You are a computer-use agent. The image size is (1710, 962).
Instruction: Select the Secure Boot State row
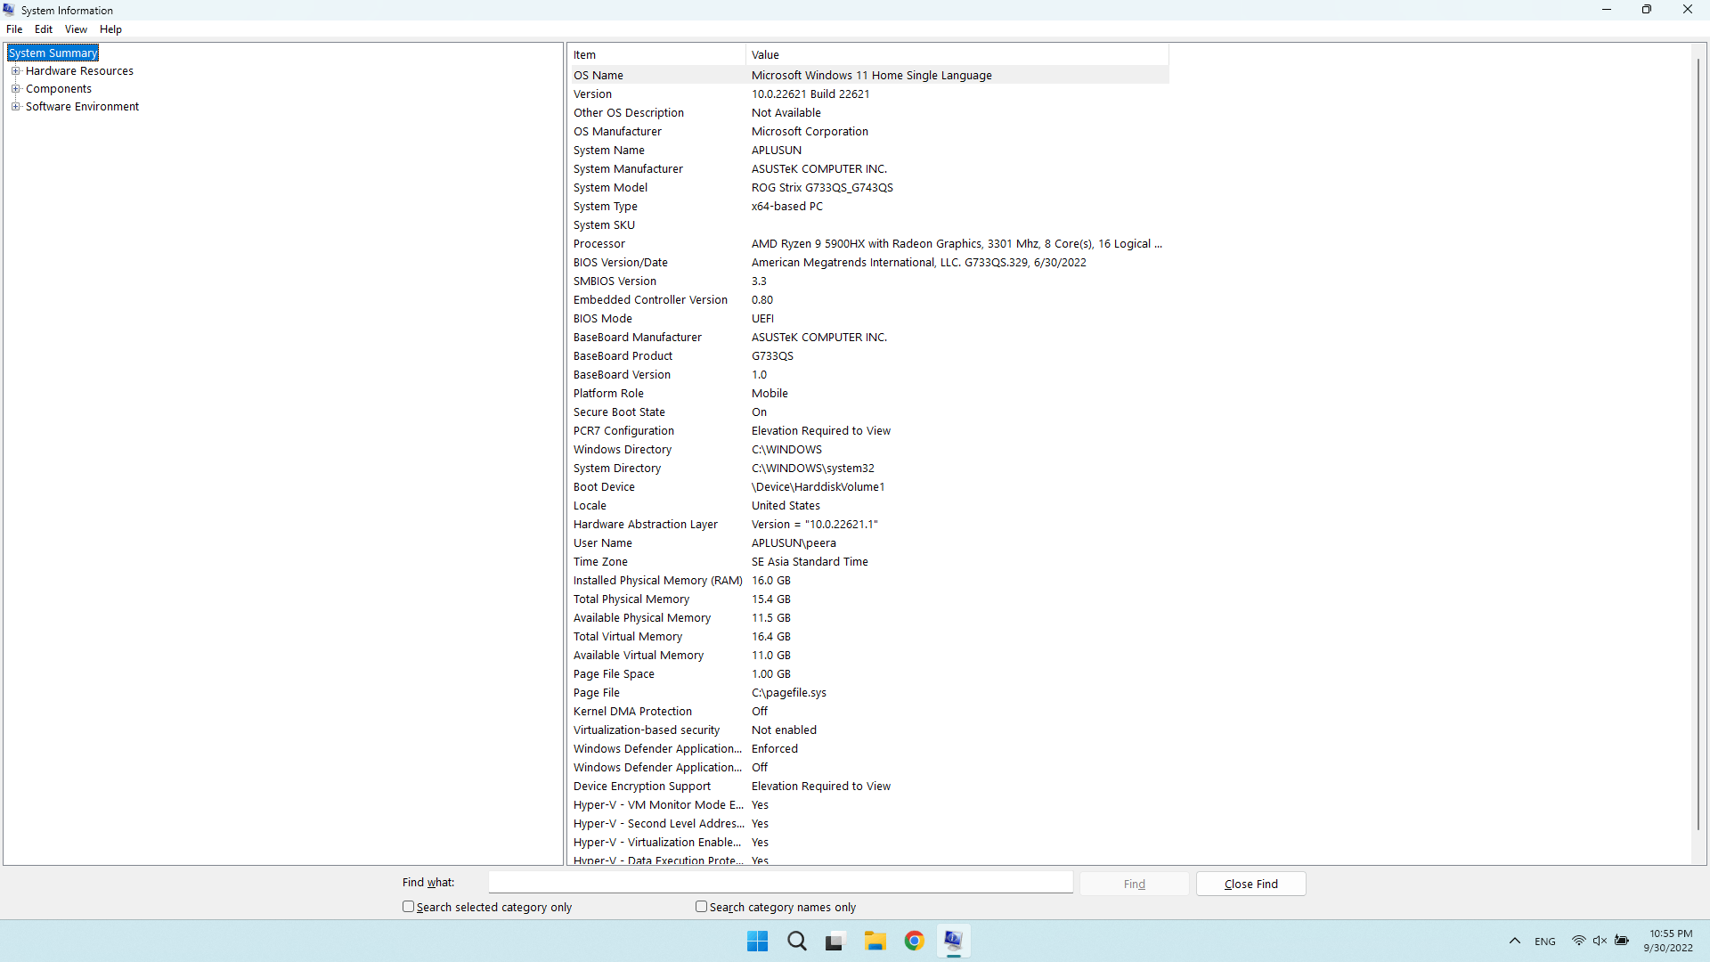869,412
